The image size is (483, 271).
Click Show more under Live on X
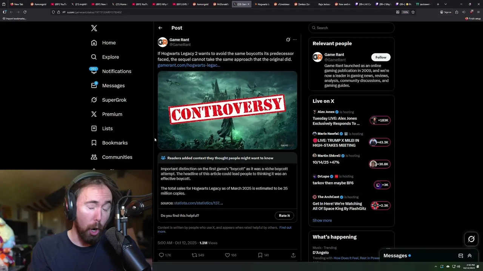[322, 221]
